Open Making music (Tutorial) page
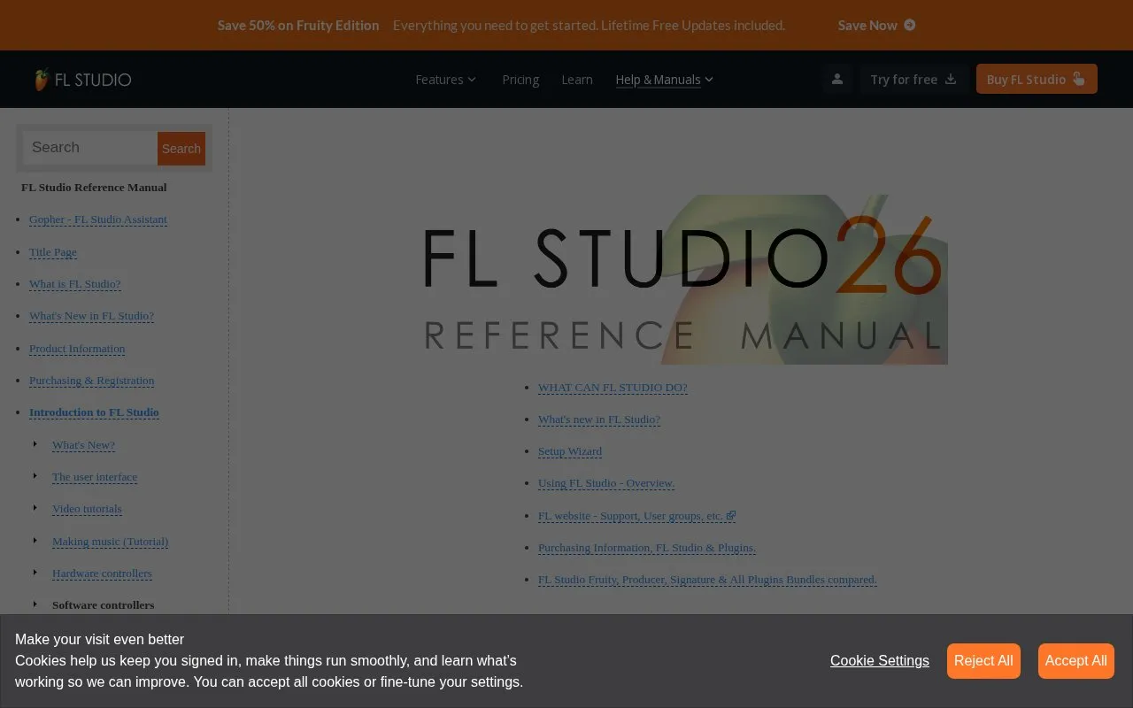The image size is (1133, 708). click(x=110, y=542)
